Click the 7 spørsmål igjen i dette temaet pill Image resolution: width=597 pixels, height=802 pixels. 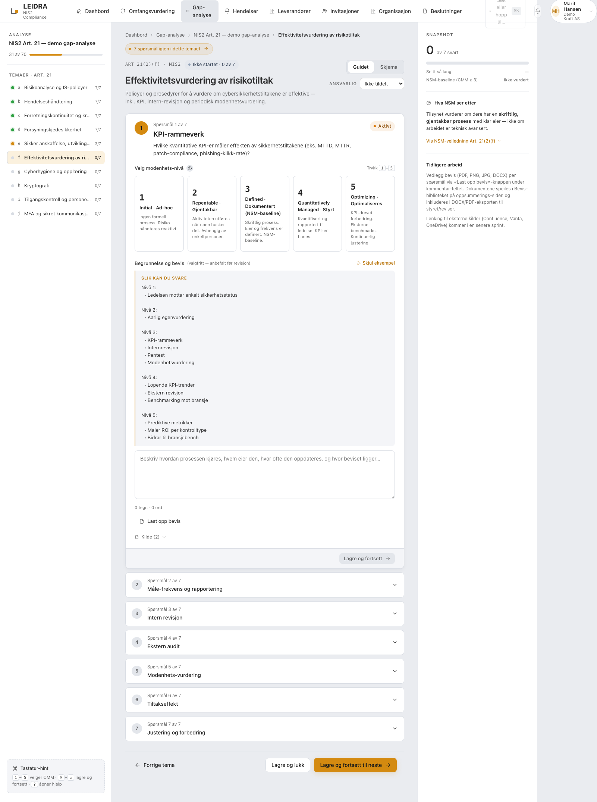(x=169, y=49)
